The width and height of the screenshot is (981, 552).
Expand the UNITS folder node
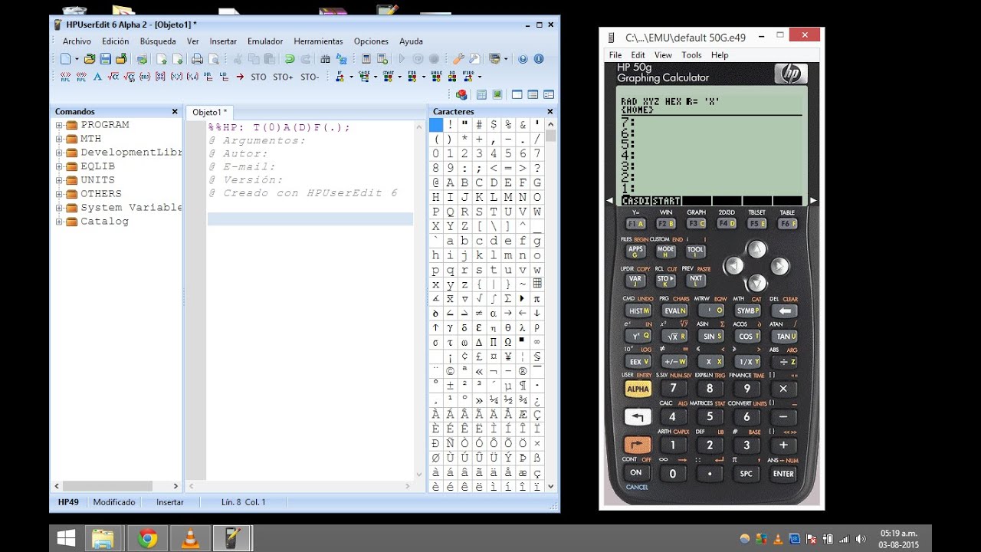pos(59,180)
